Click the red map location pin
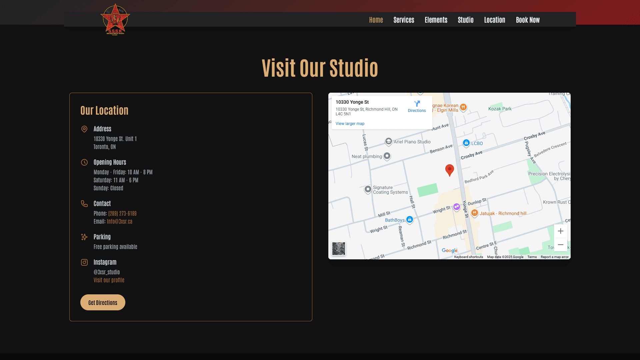640x360 pixels. tap(449, 170)
